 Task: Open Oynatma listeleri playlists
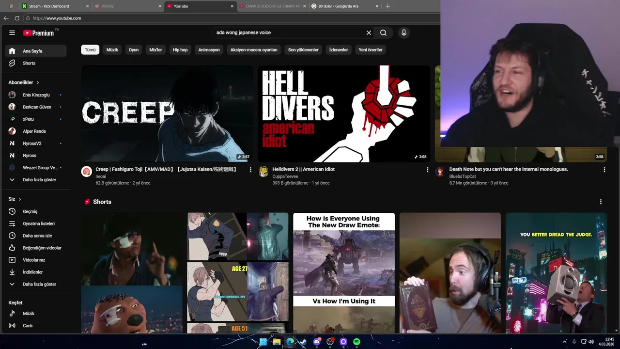point(35,223)
